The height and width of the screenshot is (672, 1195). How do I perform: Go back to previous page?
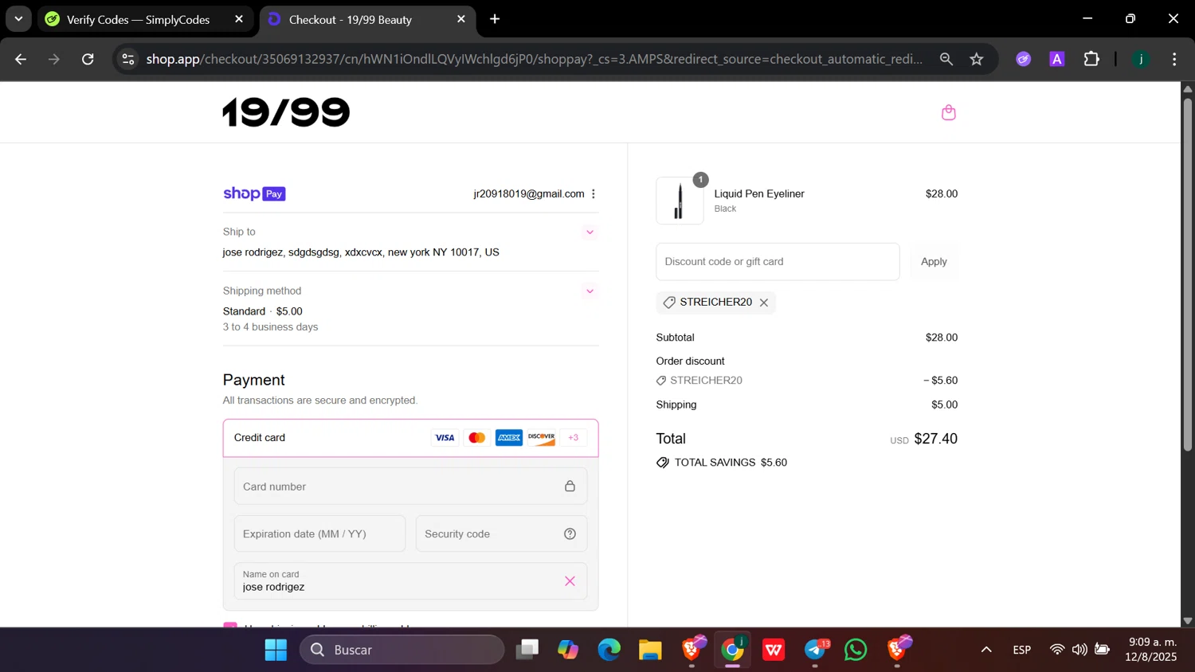point(21,59)
